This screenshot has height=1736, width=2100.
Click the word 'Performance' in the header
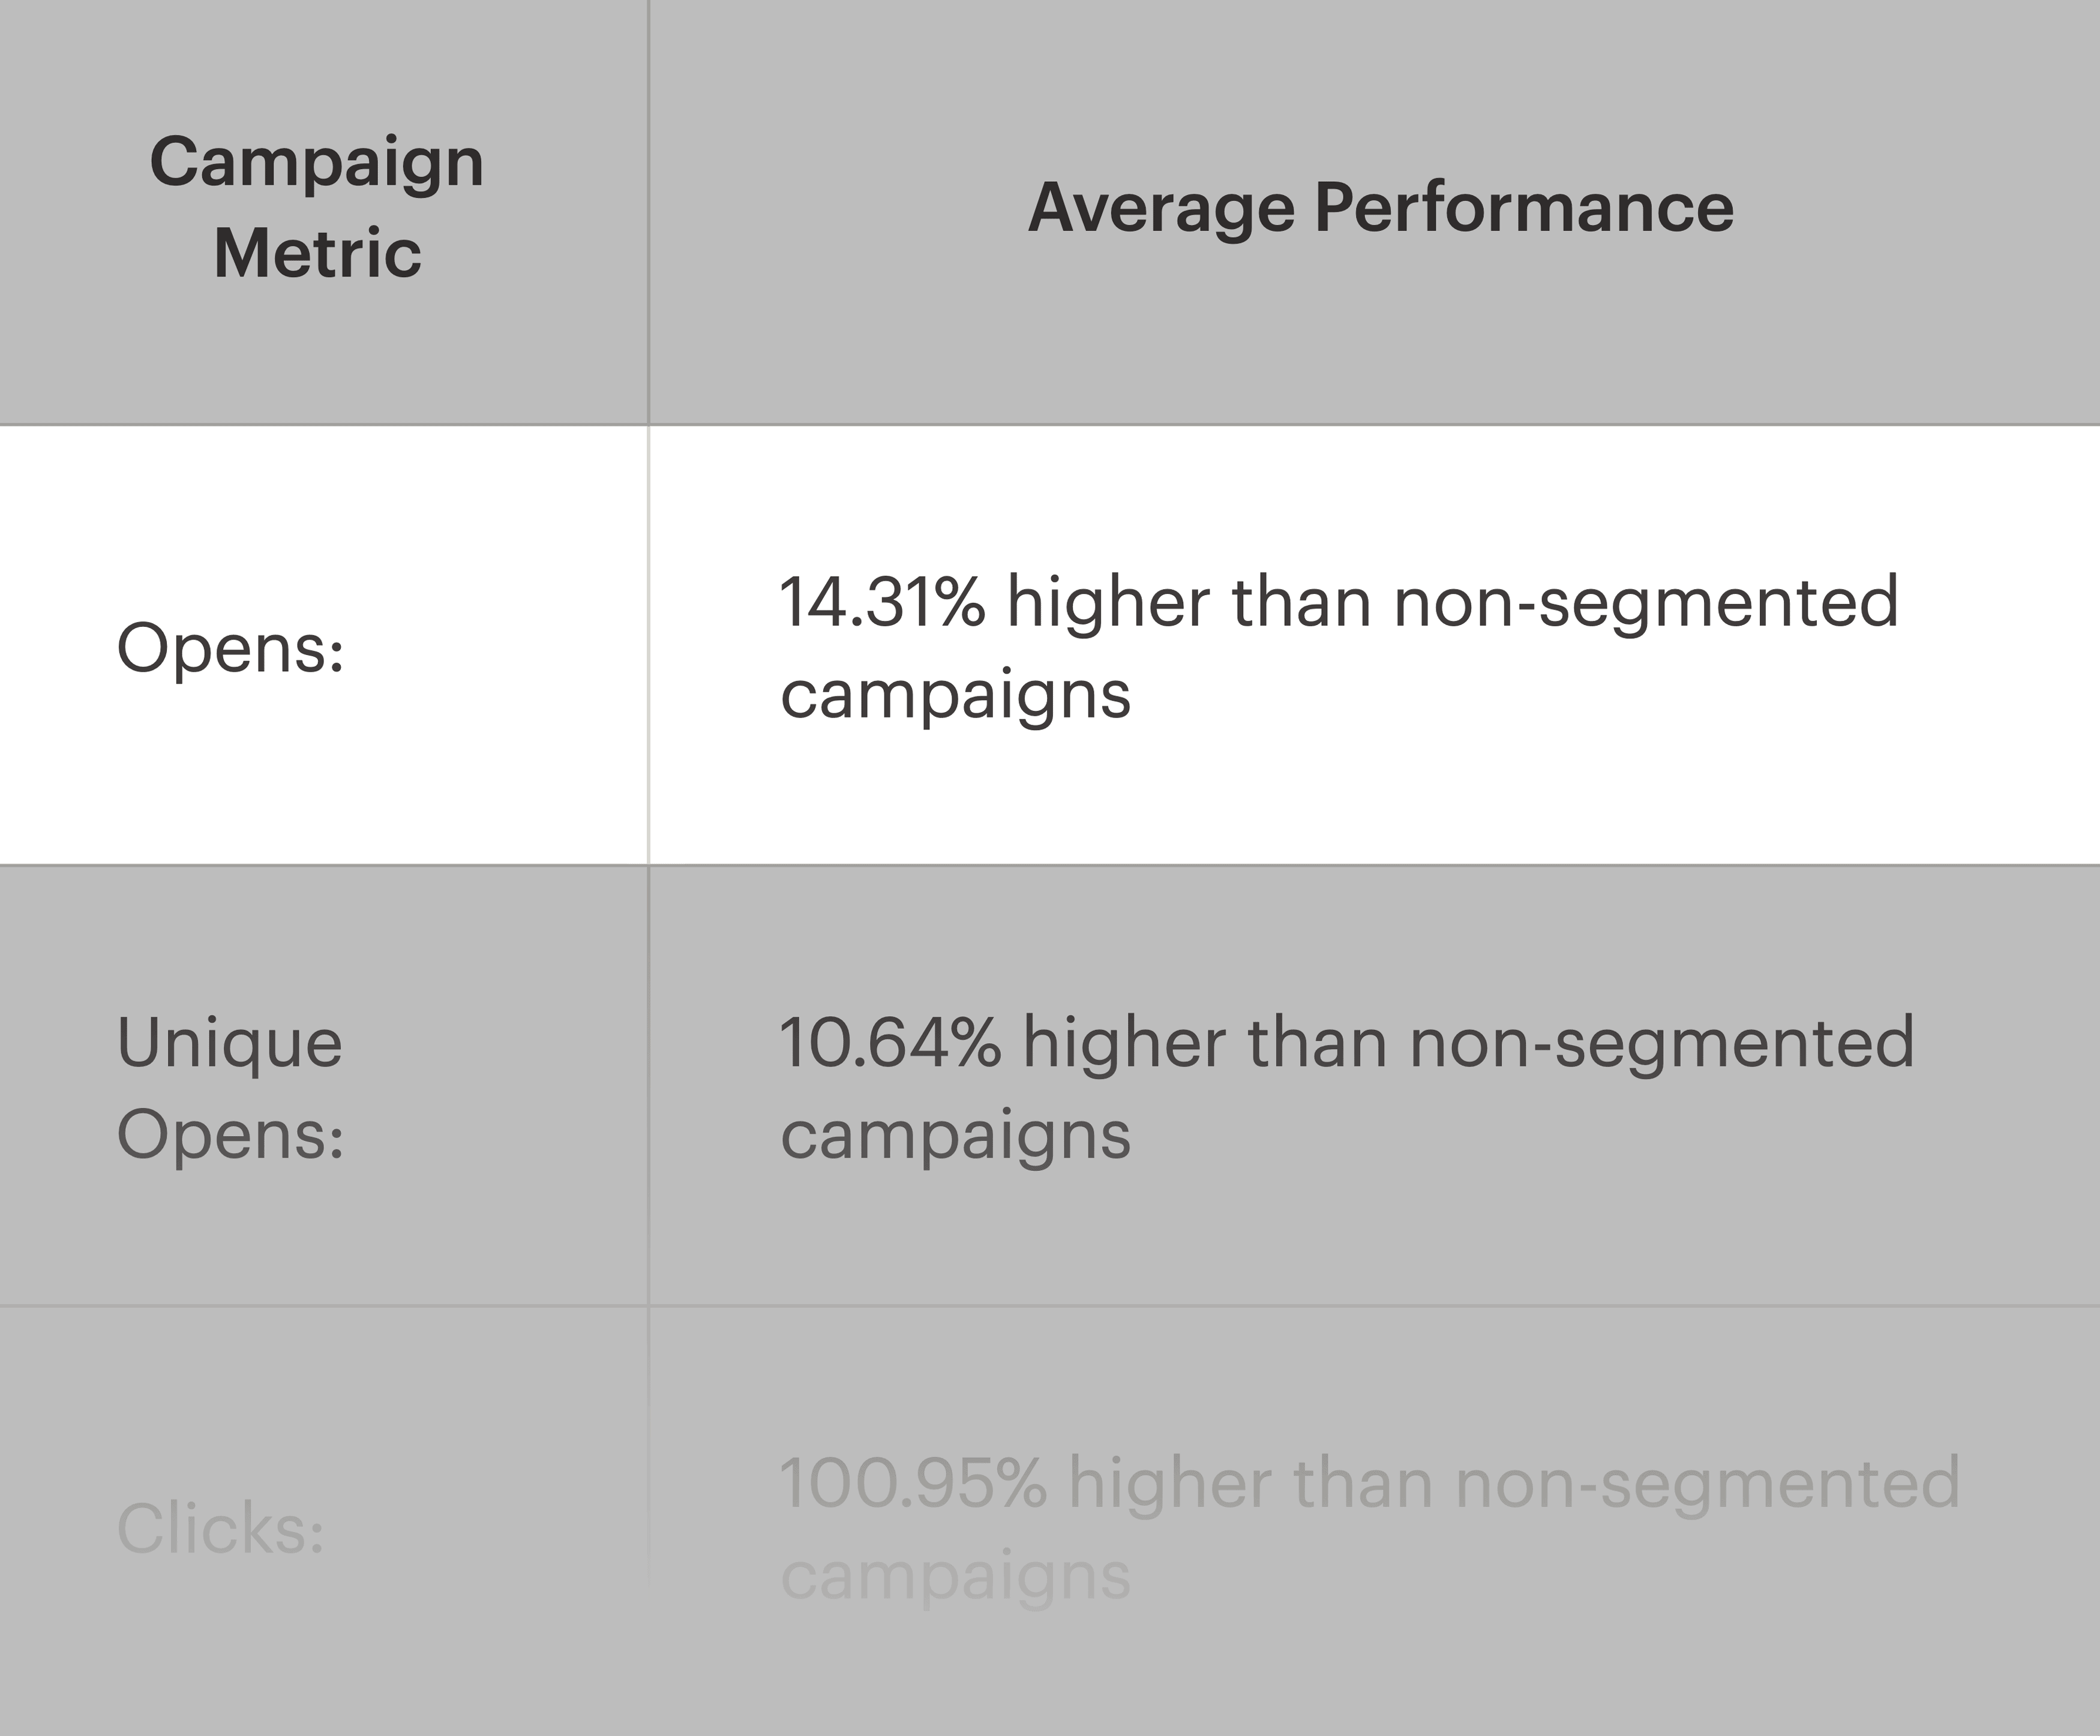pyautogui.click(x=1524, y=209)
